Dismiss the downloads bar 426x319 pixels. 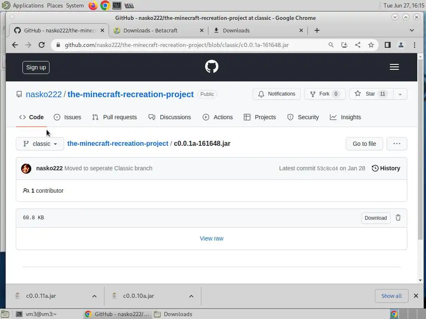[416, 296]
